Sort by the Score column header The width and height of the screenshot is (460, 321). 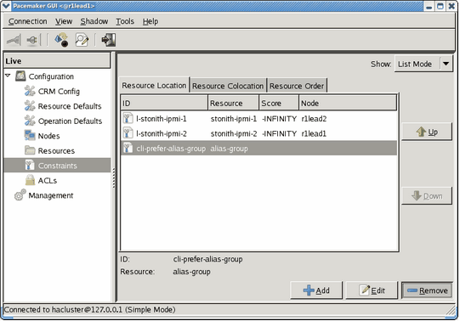[x=279, y=103]
